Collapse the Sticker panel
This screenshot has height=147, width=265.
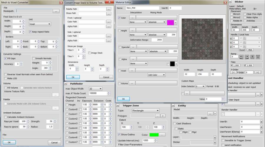(x=230, y=2)
